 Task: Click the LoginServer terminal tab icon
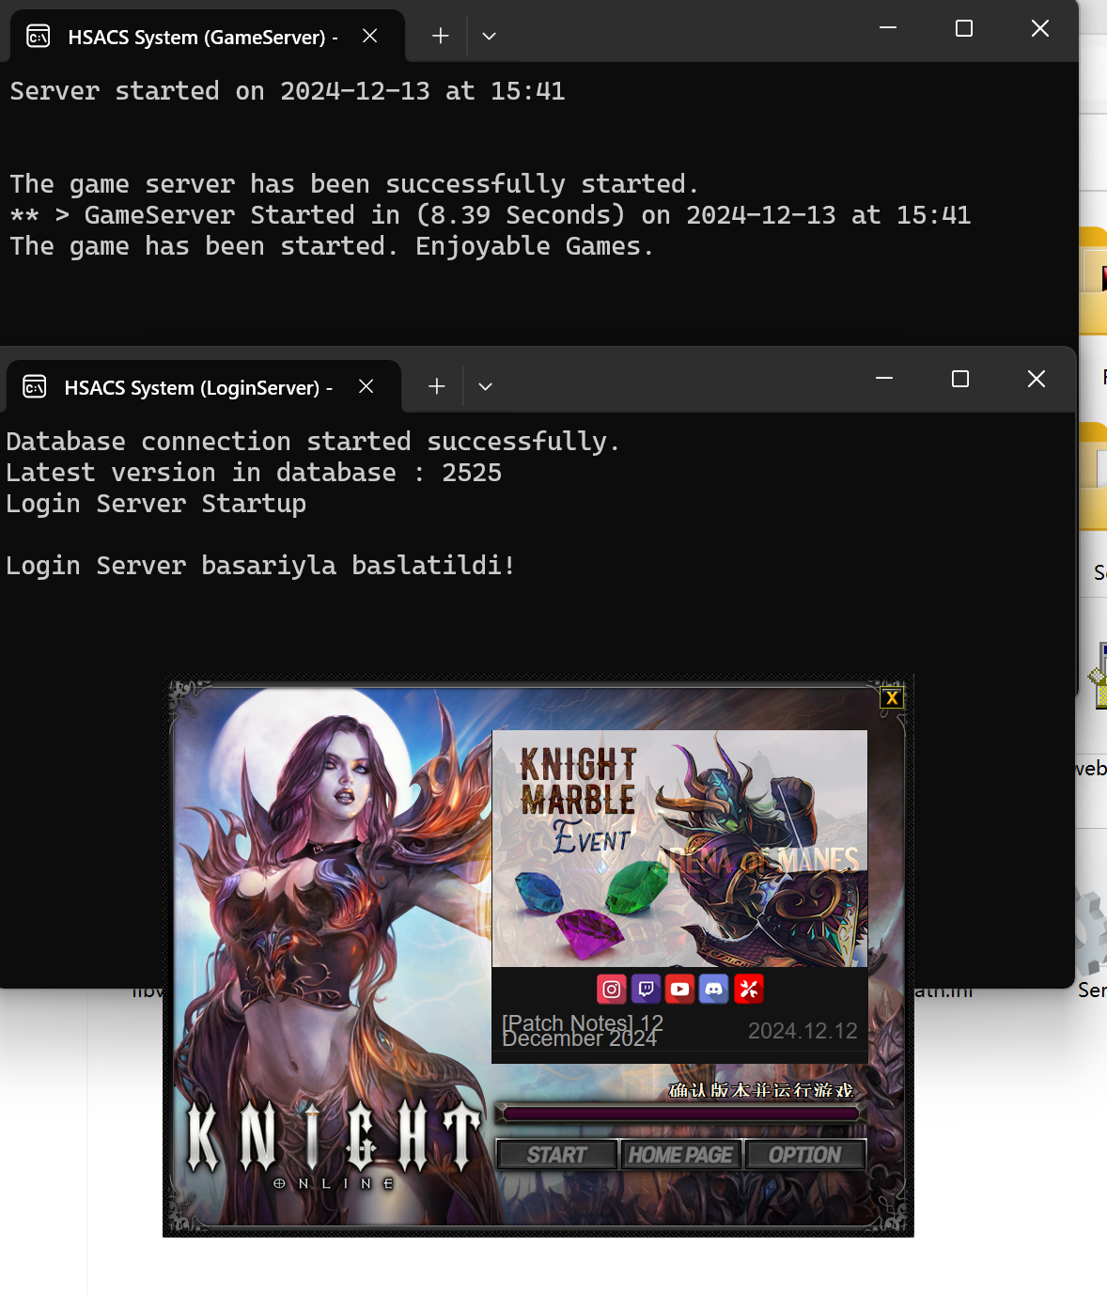click(x=35, y=387)
